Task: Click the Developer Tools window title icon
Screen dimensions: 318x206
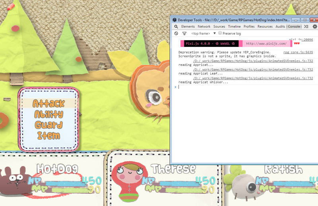Action: point(175,20)
